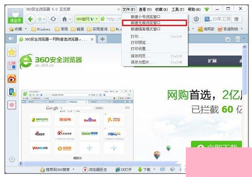Expand the dropdown arrow next to 下载
Screen dimensions: 252x177
coord(154,169)
